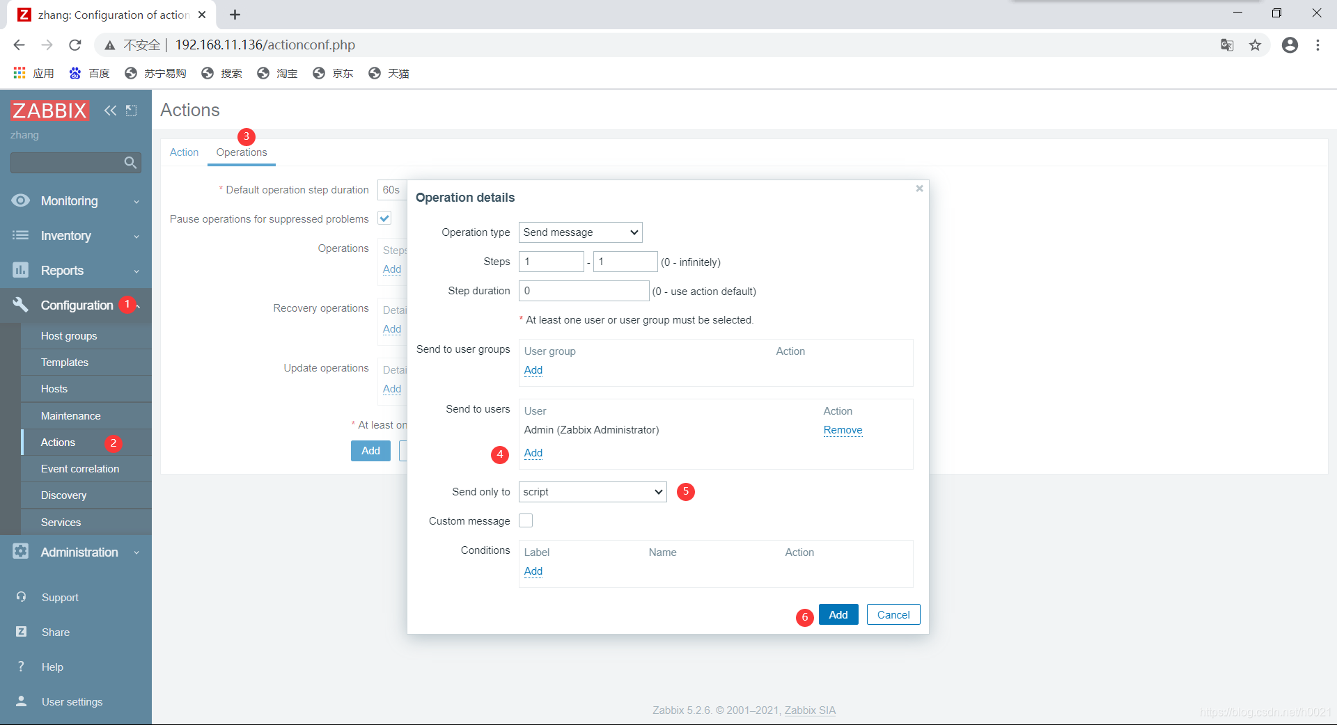The image size is (1337, 725).
Task: Click Cancel in Operation details dialog
Action: pyautogui.click(x=893, y=614)
